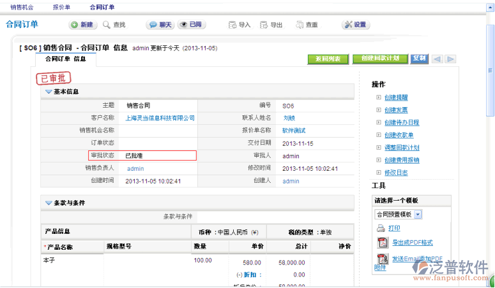Viewport: 495px width, 288px height.
Task: Click the 返回列表 button
Action: [328, 59]
